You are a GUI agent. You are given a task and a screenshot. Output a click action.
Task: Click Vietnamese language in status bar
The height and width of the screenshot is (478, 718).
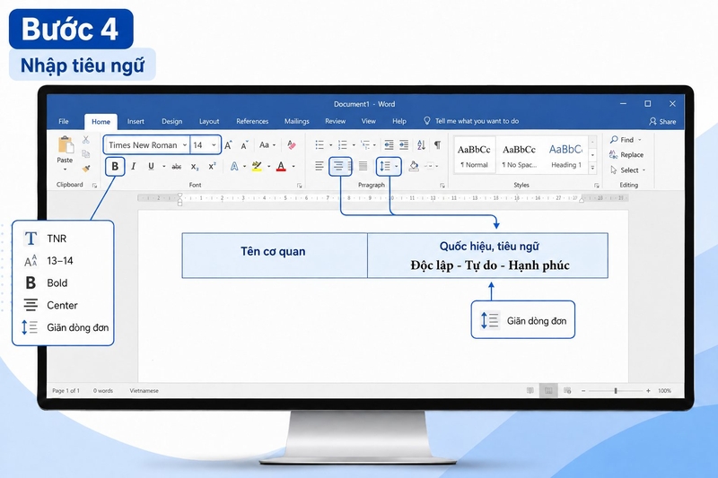[144, 391]
